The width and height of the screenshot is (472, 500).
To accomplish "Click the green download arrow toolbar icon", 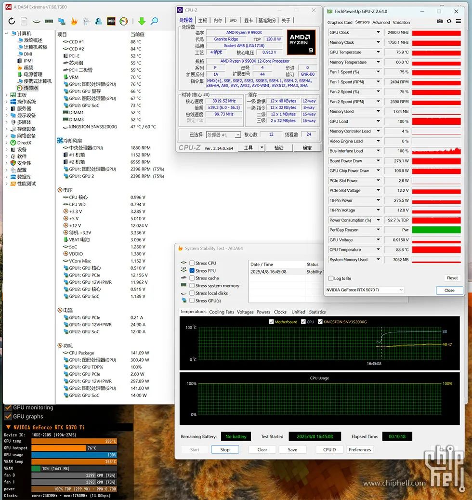I will pos(142,21).
